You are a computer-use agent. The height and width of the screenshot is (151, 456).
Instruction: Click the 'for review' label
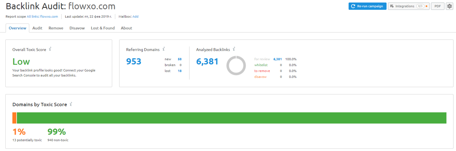pyautogui.click(x=262, y=59)
